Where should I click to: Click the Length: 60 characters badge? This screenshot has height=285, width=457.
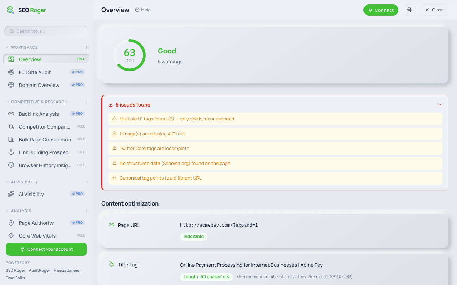click(x=206, y=277)
